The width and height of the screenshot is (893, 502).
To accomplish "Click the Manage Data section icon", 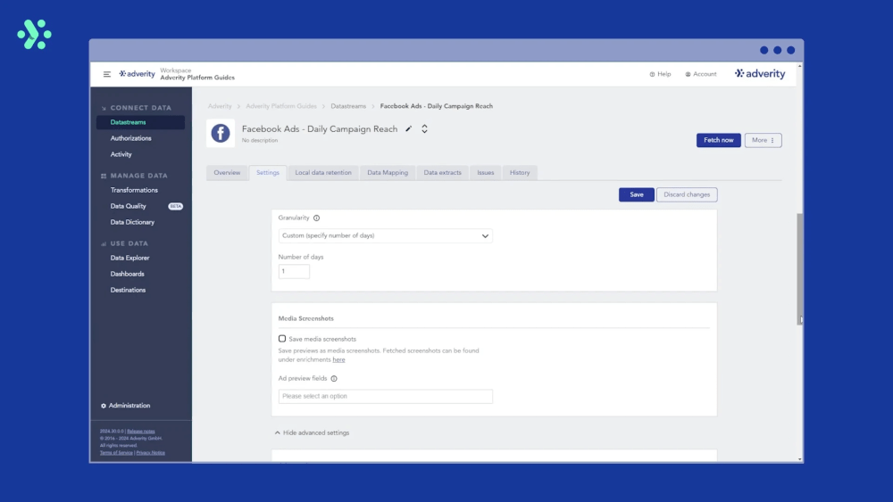I will (104, 177).
